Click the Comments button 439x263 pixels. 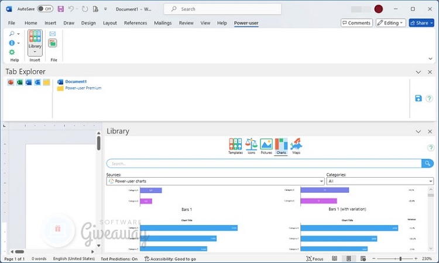click(x=356, y=23)
